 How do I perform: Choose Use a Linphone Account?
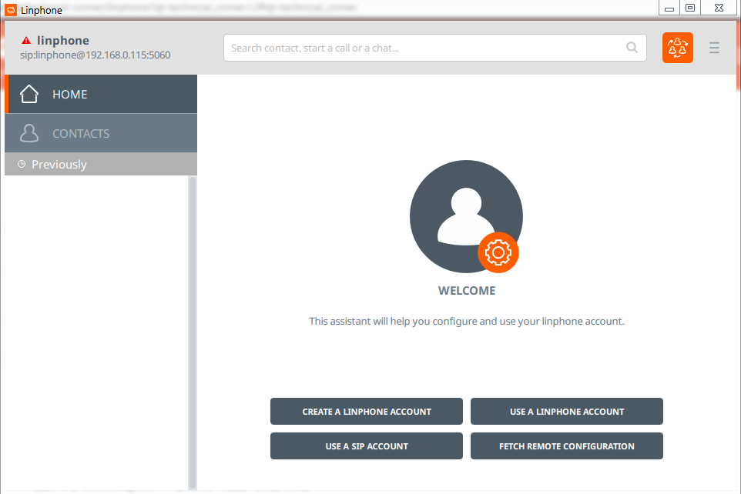coord(567,412)
